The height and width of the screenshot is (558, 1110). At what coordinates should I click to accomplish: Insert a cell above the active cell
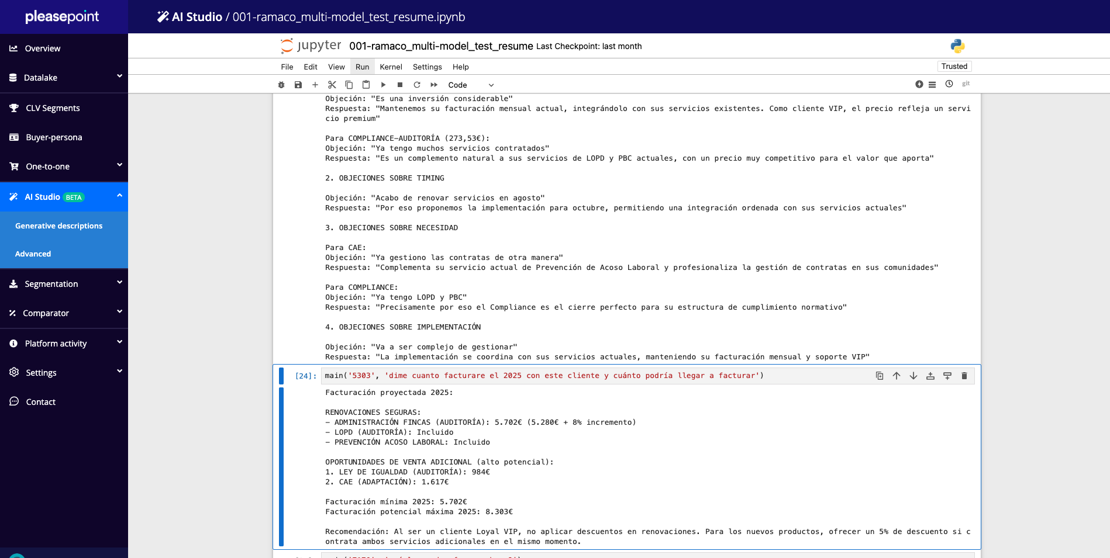pos(930,376)
